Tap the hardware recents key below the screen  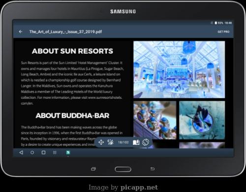click(x=93, y=169)
